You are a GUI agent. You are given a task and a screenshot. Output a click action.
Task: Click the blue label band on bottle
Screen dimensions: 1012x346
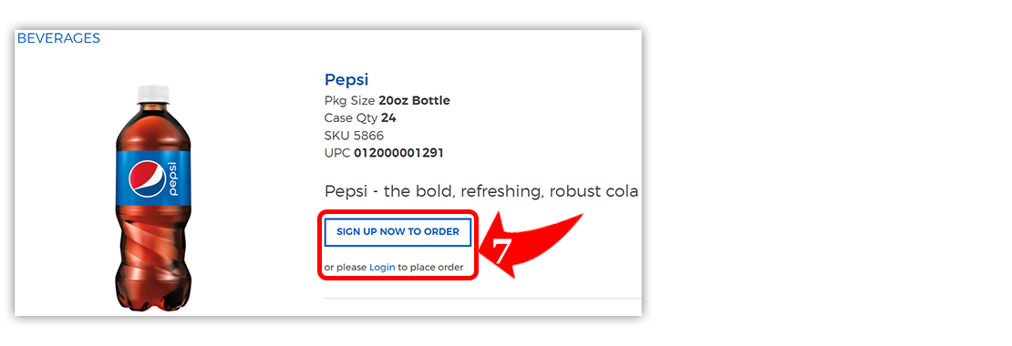[153, 178]
